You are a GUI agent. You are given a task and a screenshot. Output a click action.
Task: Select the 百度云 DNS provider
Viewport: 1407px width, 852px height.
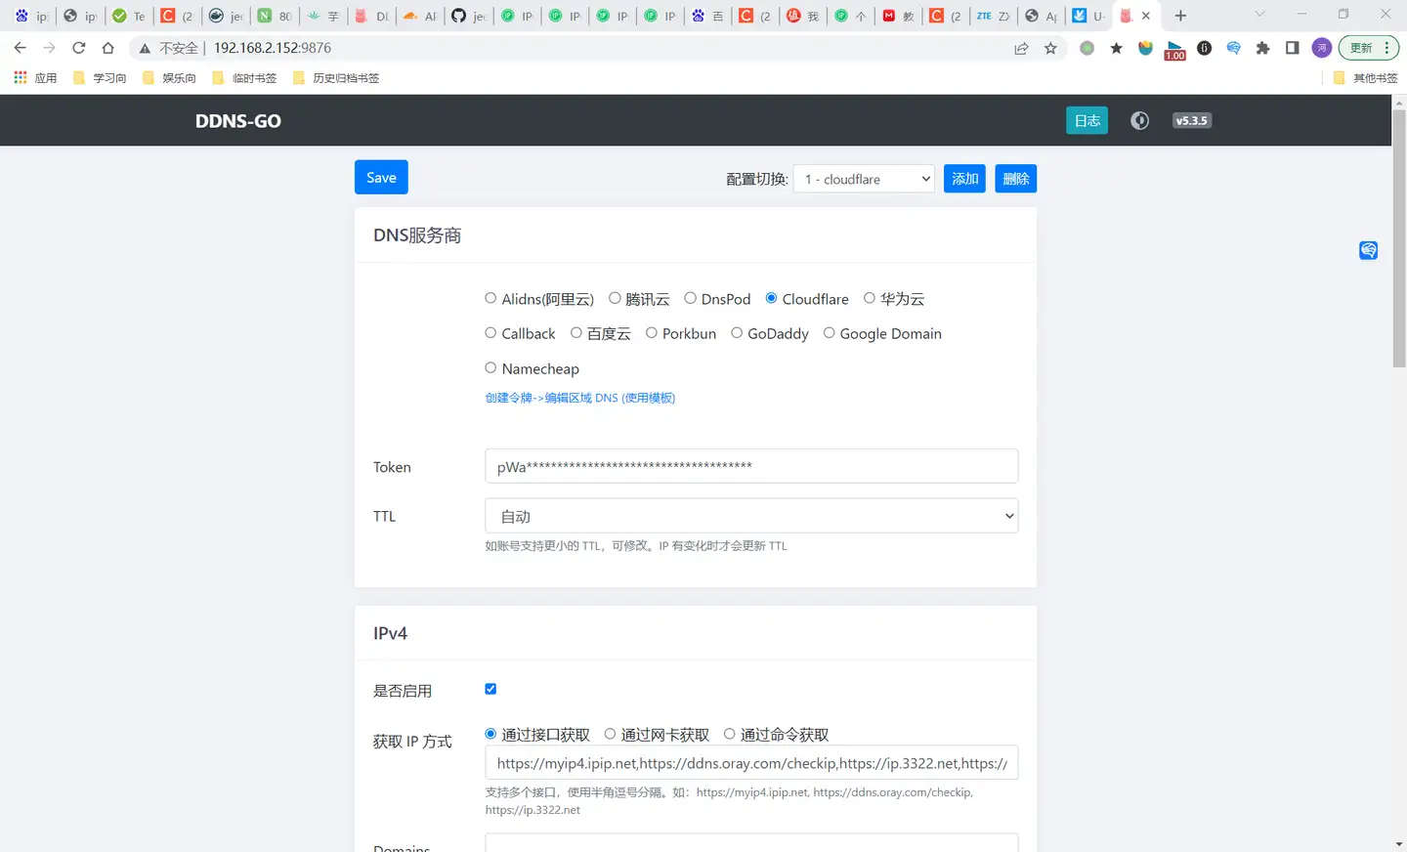(576, 333)
